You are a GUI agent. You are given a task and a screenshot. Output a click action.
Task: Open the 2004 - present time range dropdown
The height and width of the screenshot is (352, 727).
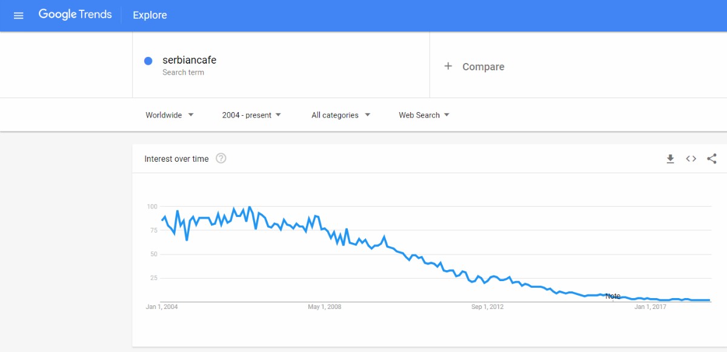pos(251,115)
